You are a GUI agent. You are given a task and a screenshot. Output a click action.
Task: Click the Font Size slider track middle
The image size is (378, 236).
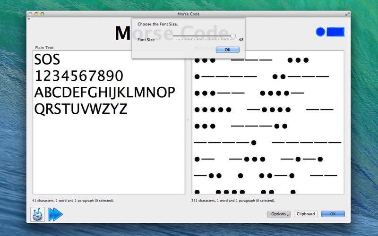coord(203,36)
